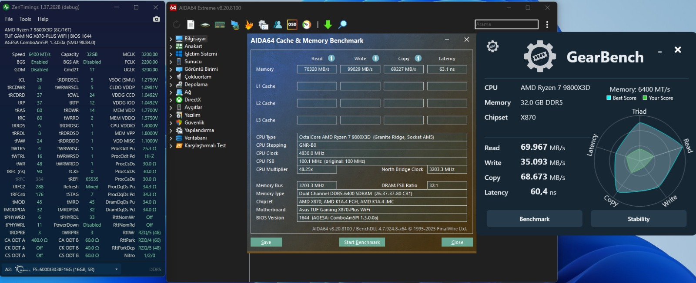Viewport: 696px width, 283px height.
Task: Expand the Bilgisayar tree node
Action: [x=171, y=39]
